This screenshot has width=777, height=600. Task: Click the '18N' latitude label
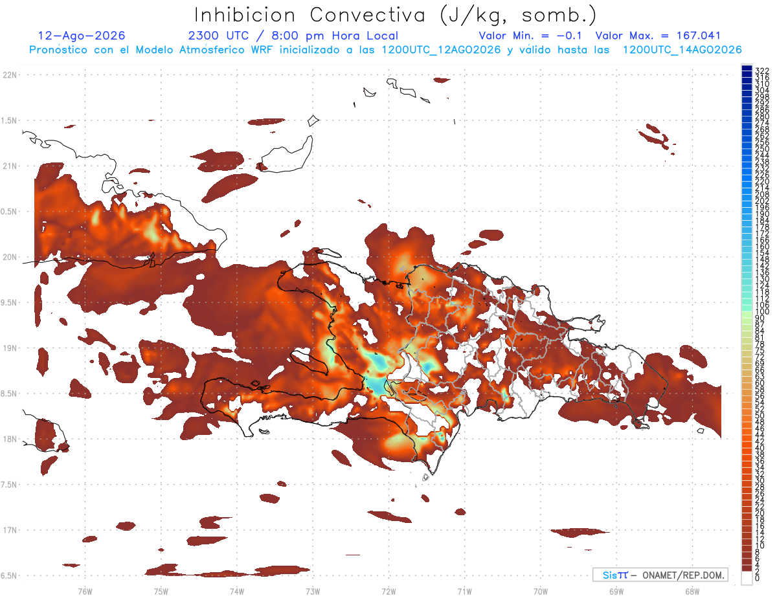coord(10,439)
